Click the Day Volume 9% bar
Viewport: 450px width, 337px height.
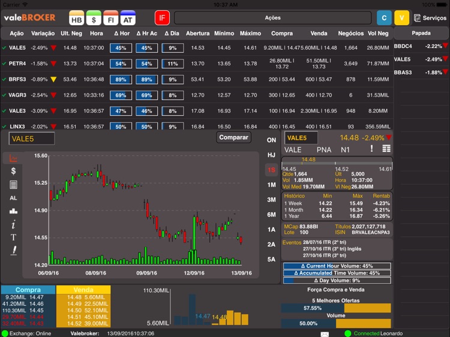tap(337, 281)
